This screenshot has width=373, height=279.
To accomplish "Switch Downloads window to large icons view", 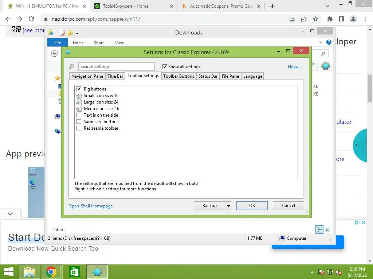I will [x=327, y=229].
